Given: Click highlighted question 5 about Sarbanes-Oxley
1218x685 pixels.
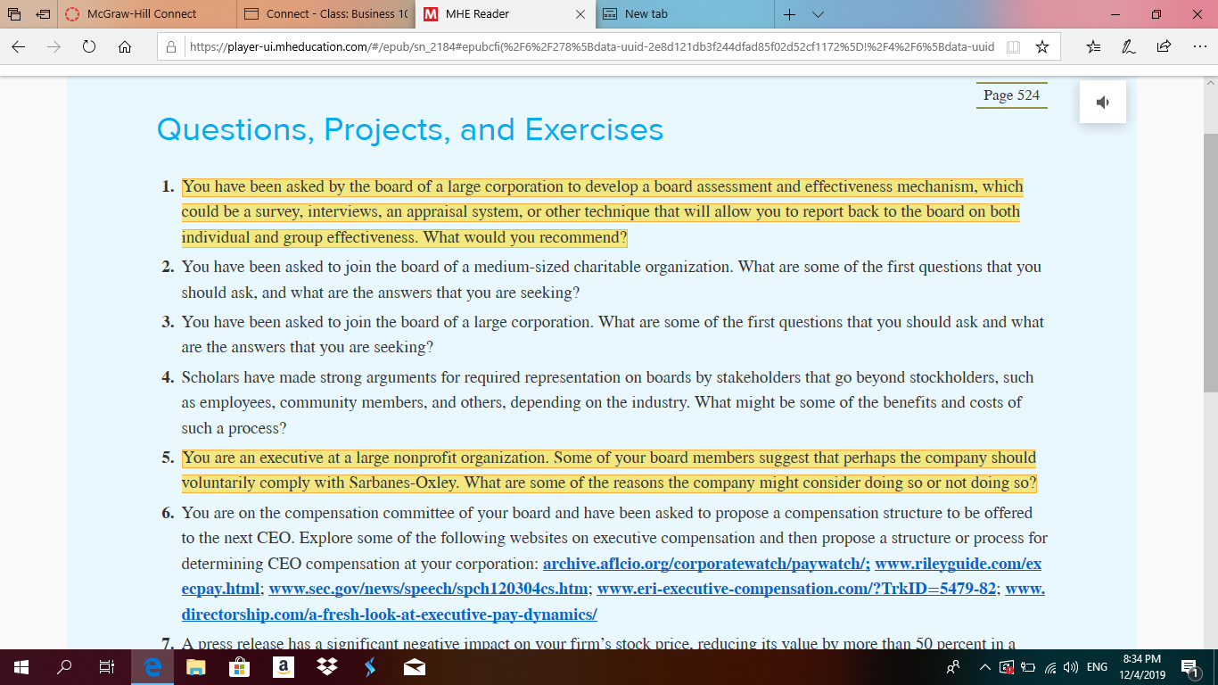Looking at the screenshot, I should click(609, 471).
